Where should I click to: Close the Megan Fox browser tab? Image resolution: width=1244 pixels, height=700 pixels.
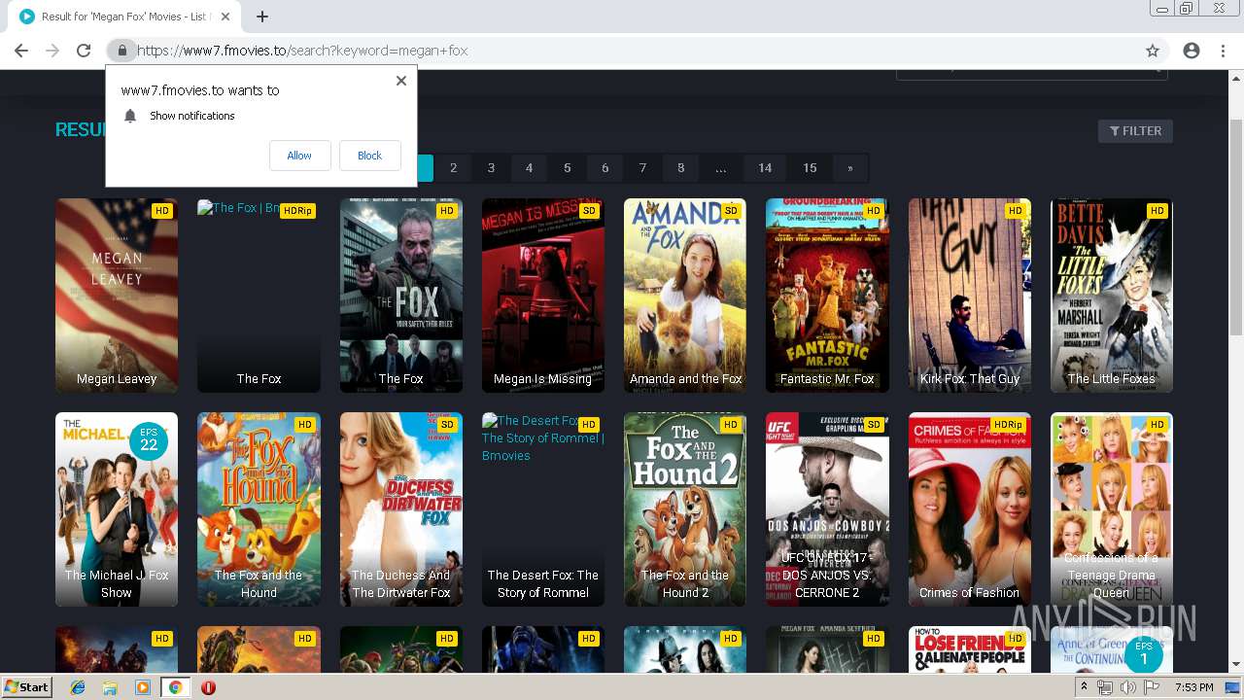point(225,17)
